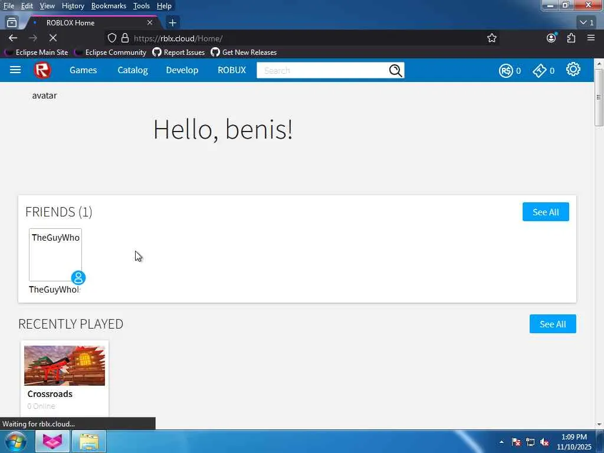Screen dimensions: 604x453
Task: Open Eclipse Main Site bookmark
Action: tap(37, 52)
